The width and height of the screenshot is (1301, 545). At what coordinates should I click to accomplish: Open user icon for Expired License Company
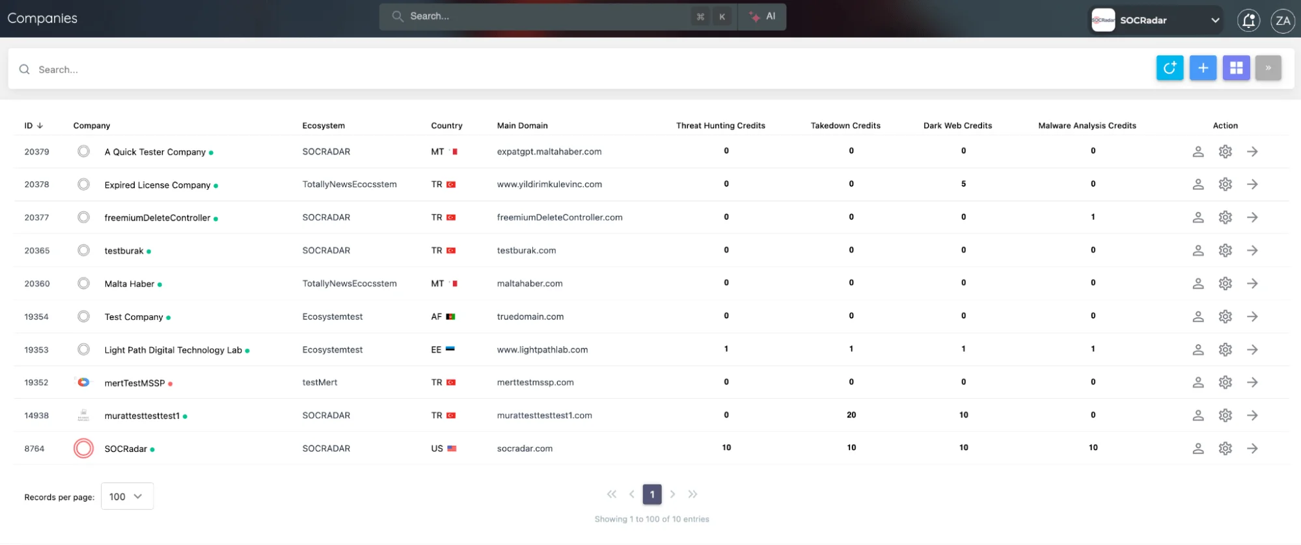coord(1198,185)
